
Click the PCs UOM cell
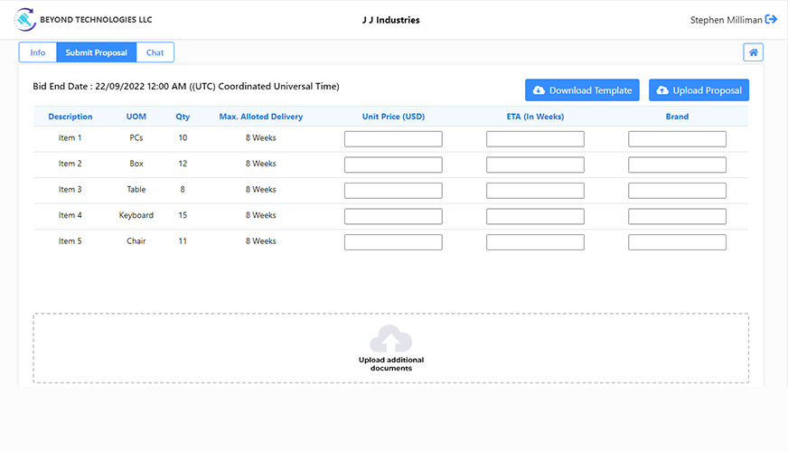136,137
